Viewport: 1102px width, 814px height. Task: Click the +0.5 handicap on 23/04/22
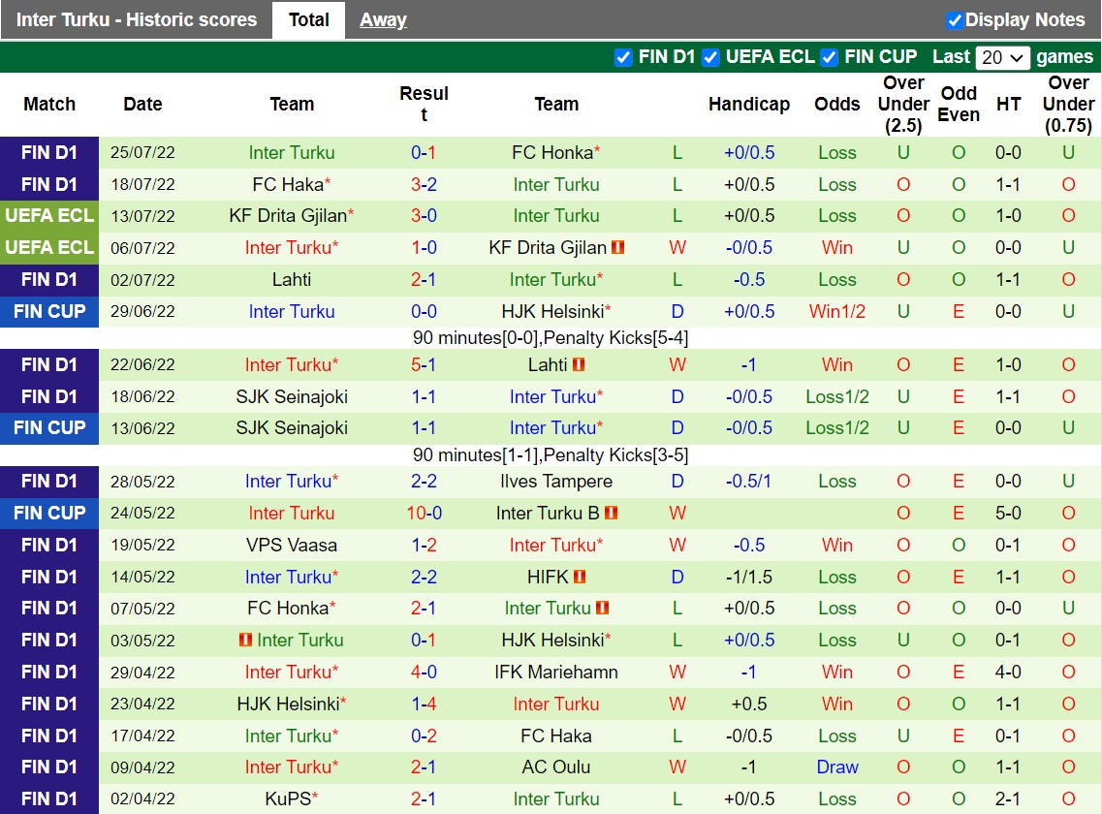pyautogui.click(x=748, y=704)
